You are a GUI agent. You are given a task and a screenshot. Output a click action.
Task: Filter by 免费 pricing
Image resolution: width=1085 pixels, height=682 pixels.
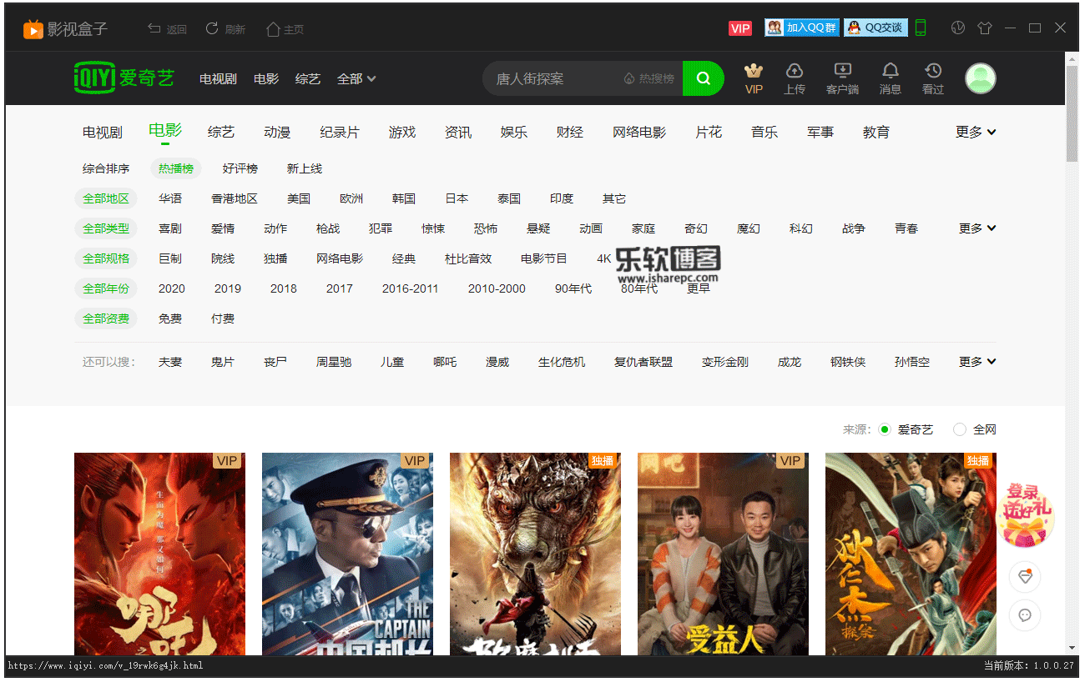pos(170,318)
